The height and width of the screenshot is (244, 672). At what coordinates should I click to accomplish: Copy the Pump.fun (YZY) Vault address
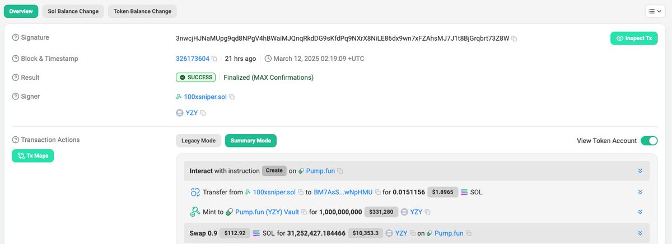[304, 212]
